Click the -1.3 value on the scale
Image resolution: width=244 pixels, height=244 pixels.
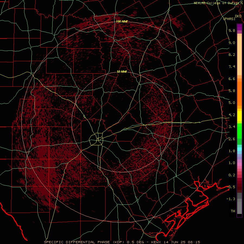coord(231,199)
